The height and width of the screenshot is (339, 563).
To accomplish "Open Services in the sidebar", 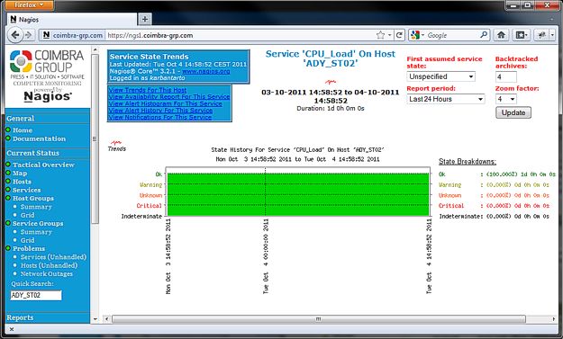I will coord(26,190).
